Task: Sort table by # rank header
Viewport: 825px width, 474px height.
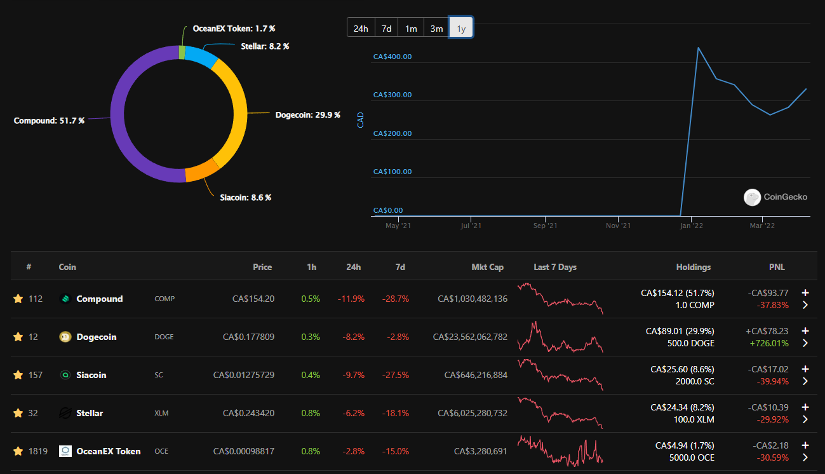Action: (x=29, y=267)
